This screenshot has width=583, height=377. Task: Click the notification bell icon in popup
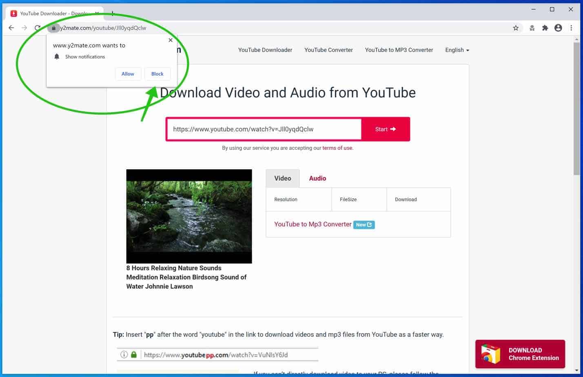coord(57,56)
